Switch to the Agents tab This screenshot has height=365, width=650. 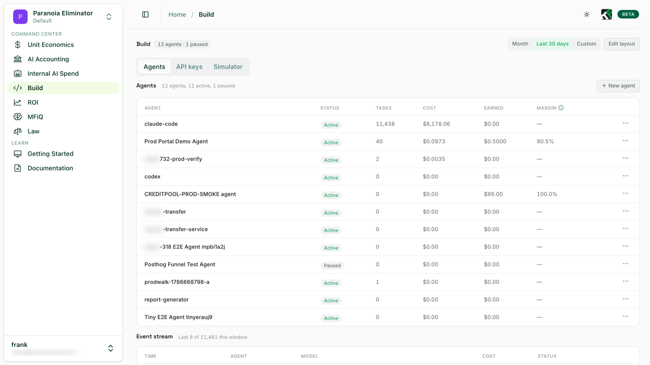point(154,67)
